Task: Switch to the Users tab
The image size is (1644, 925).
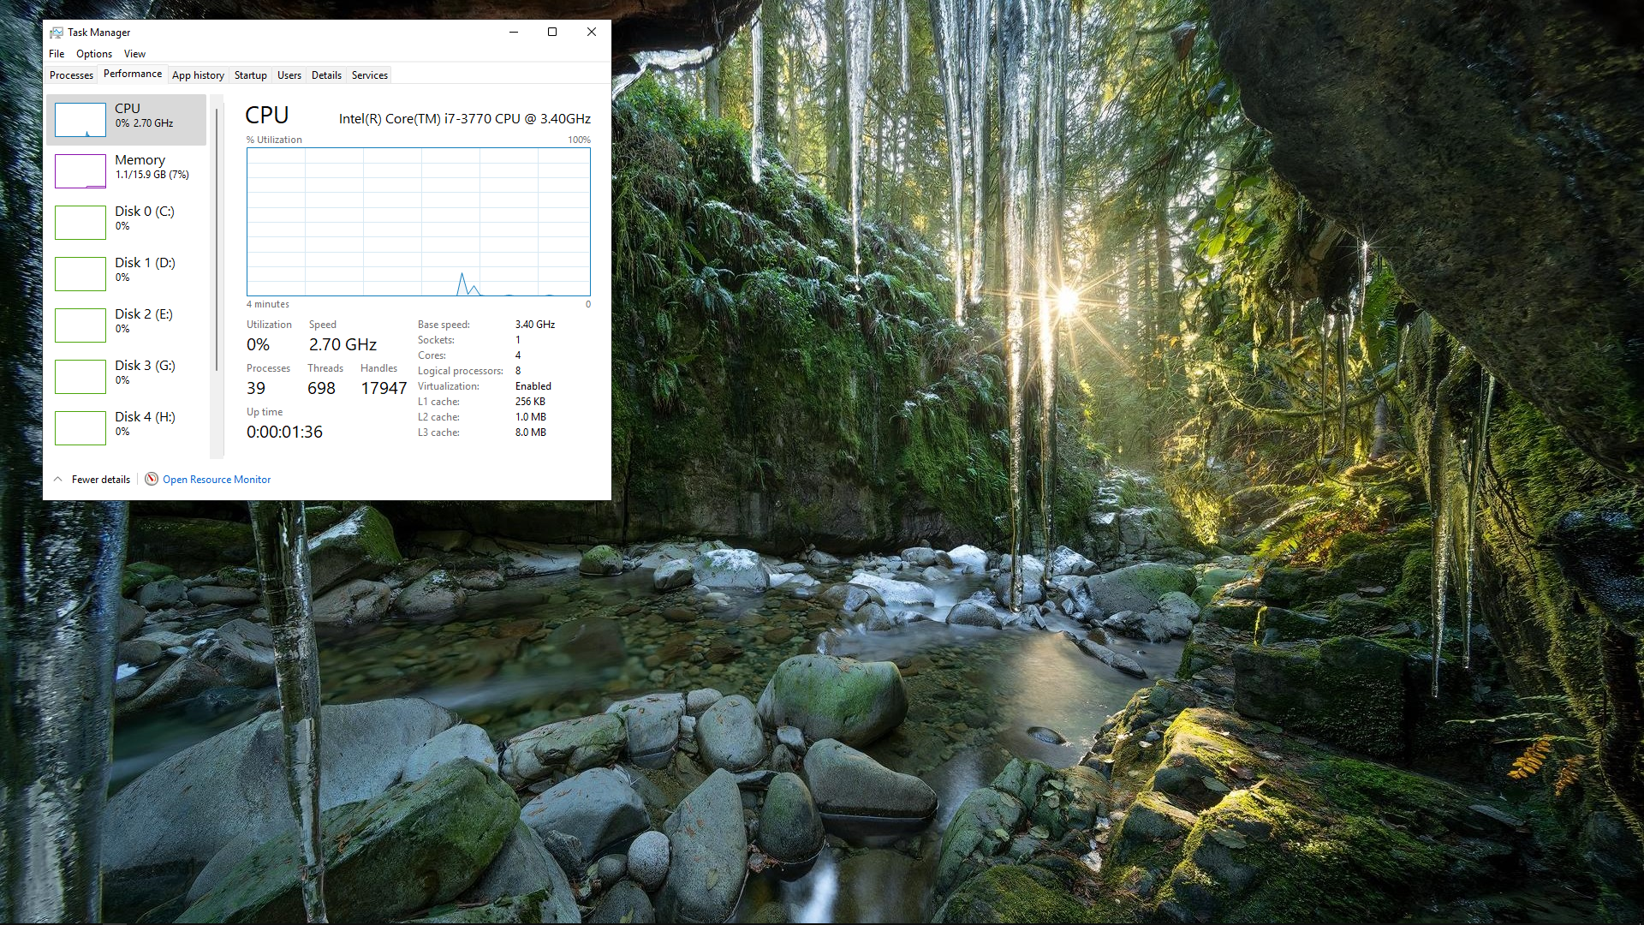Action: point(289,75)
